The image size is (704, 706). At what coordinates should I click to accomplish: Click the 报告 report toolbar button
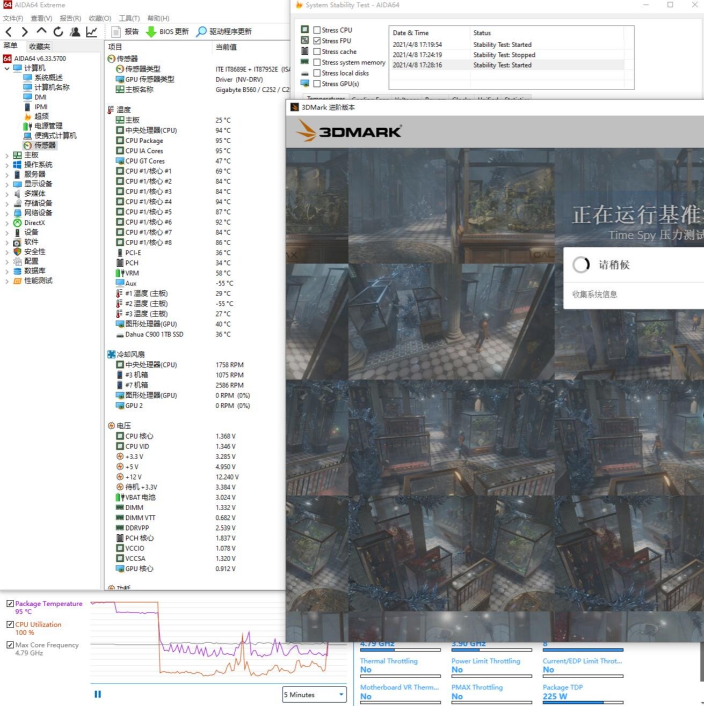[x=125, y=32]
